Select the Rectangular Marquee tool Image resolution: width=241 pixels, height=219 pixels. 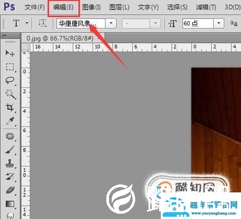(x=10, y=67)
